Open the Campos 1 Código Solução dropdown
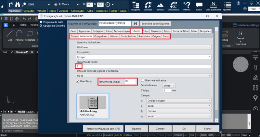260x137 pixels. click(178, 101)
